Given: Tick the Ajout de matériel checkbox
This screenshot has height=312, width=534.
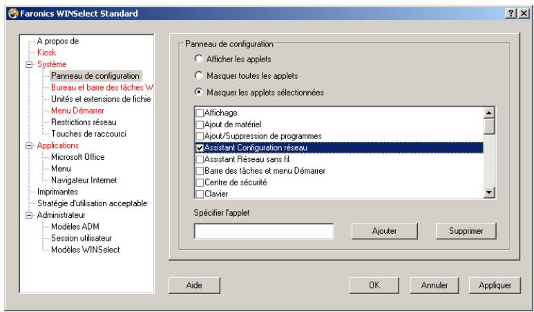Looking at the screenshot, I should (200, 125).
